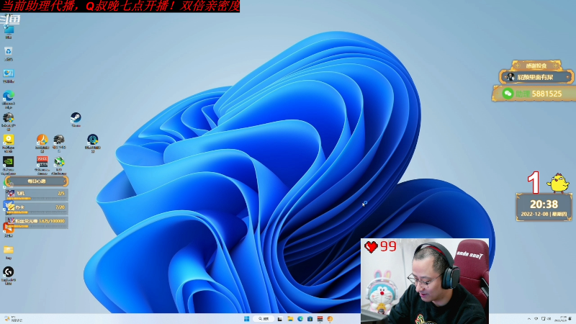Image resolution: width=576 pixels, height=324 pixels.
Task: Click the 每日心愿 panel header
Action: (x=37, y=181)
